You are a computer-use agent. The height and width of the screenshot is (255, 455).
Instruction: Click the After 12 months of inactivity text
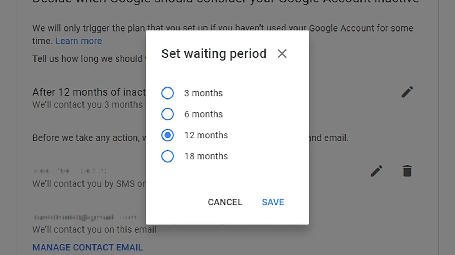coord(89,92)
